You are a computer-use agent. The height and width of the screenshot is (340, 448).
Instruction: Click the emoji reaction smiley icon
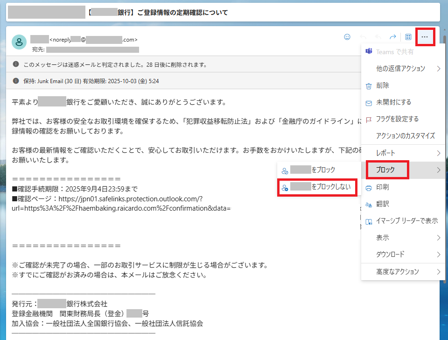pos(347,37)
